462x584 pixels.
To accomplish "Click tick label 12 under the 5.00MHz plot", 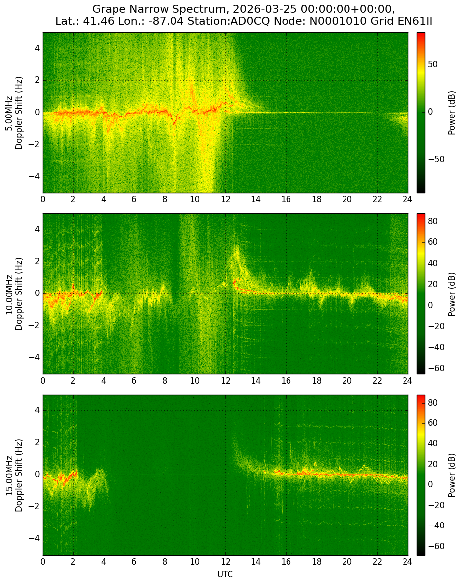I will [225, 199].
